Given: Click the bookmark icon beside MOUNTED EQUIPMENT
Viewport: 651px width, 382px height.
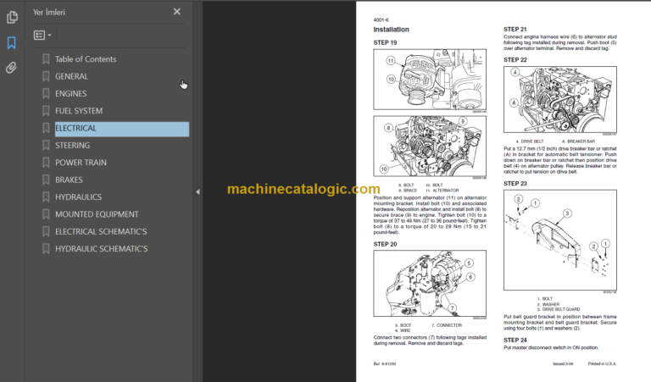Looking at the screenshot, I should tap(46, 214).
